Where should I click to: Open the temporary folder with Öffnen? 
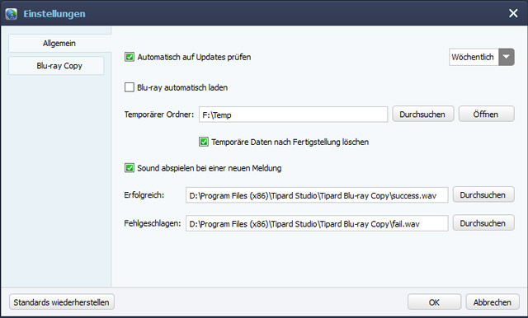(x=486, y=115)
